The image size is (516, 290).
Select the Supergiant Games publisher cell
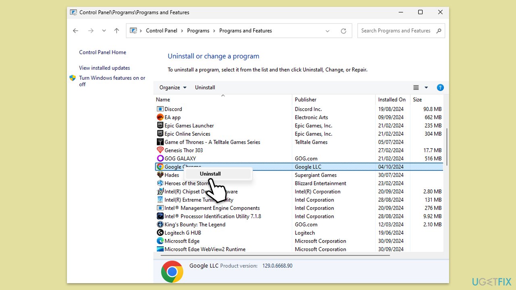(x=316, y=175)
